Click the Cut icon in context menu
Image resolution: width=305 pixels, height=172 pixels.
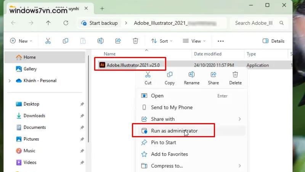148,75
